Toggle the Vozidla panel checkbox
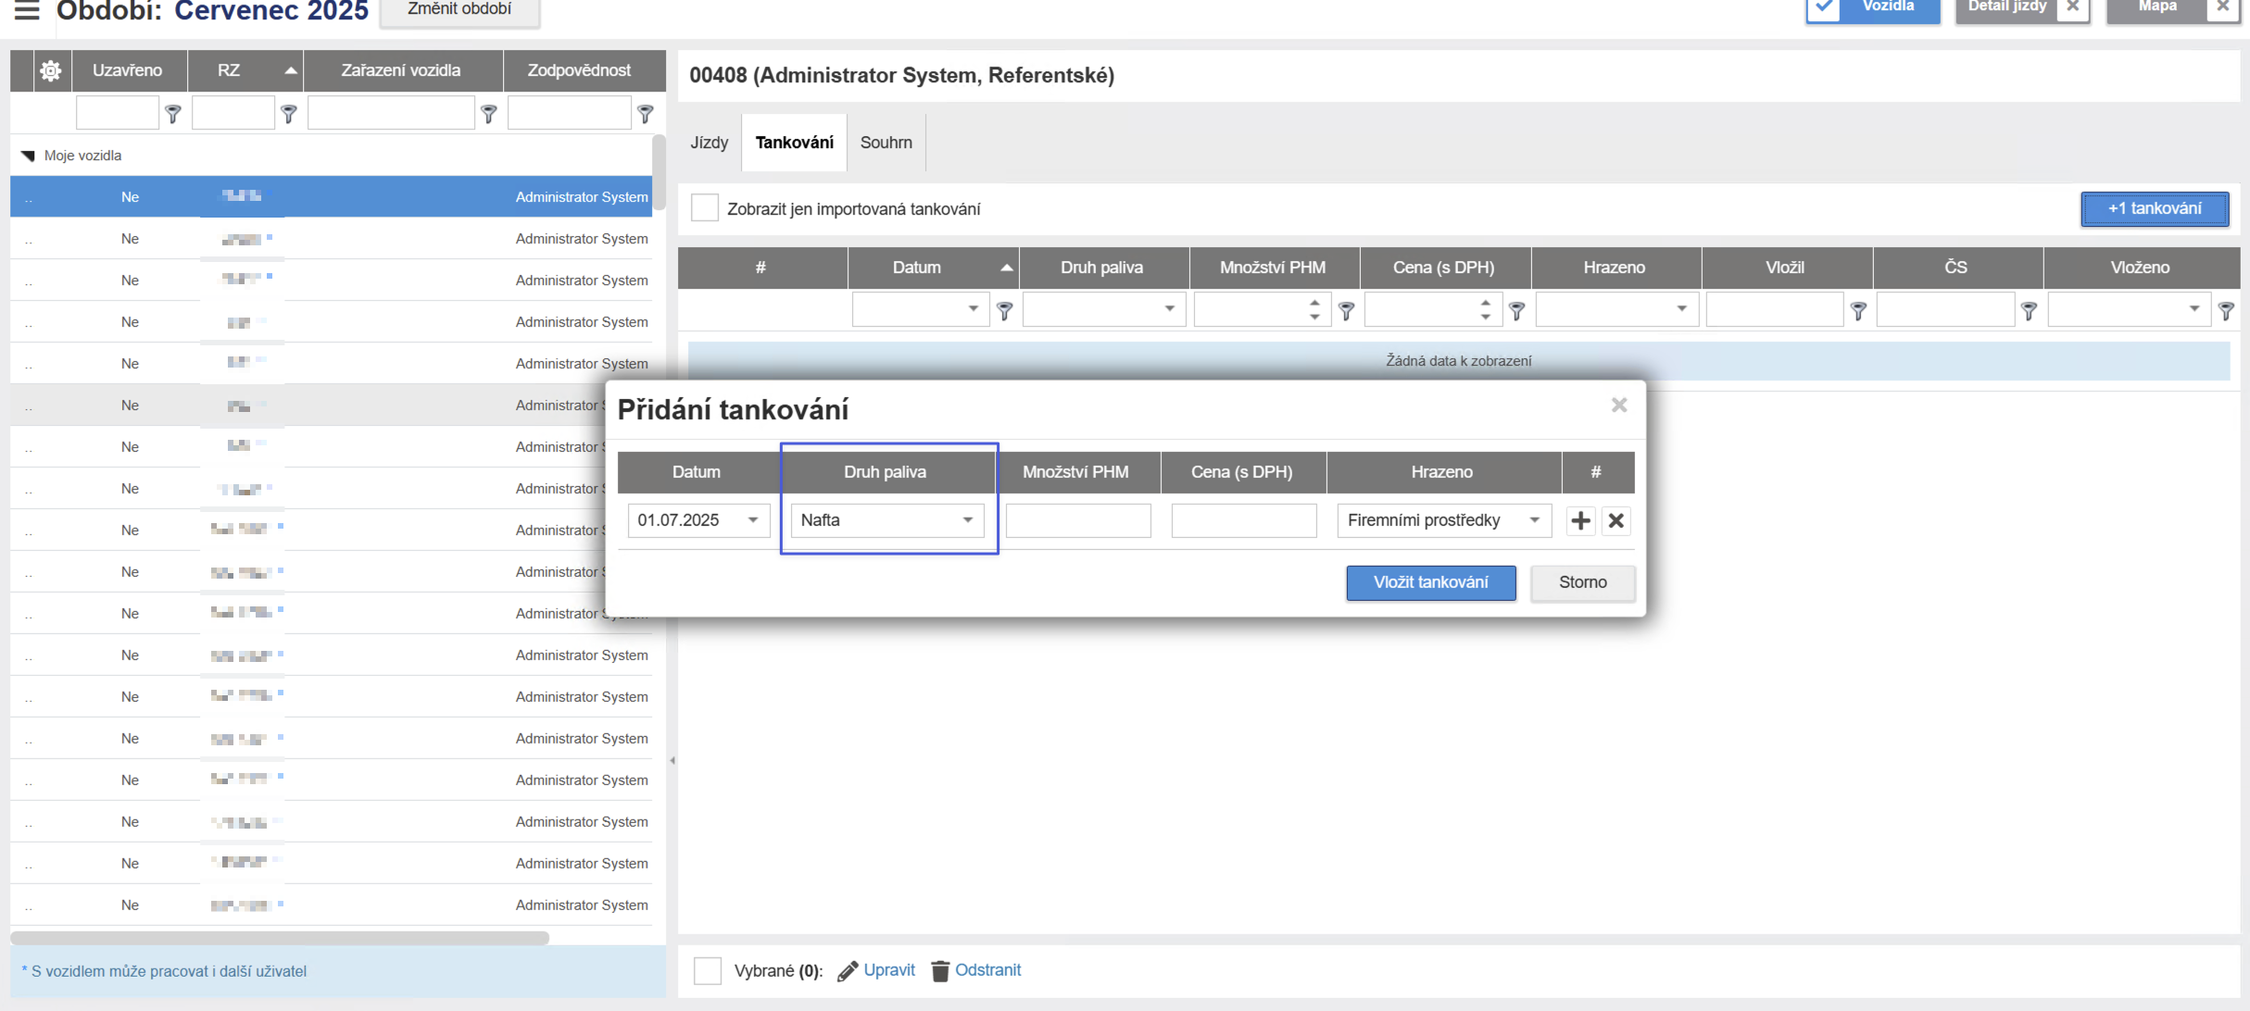Viewport: 2250px width, 1011px height. tap(1824, 7)
